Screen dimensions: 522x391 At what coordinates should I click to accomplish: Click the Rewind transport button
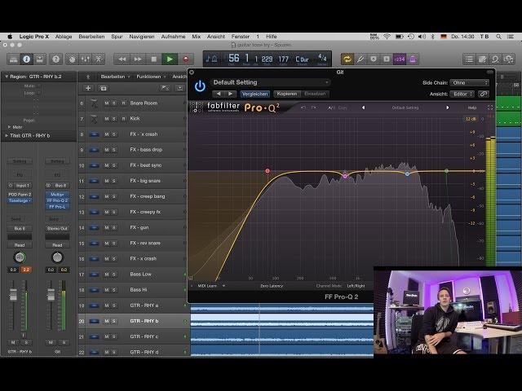click(x=122, y=59)
